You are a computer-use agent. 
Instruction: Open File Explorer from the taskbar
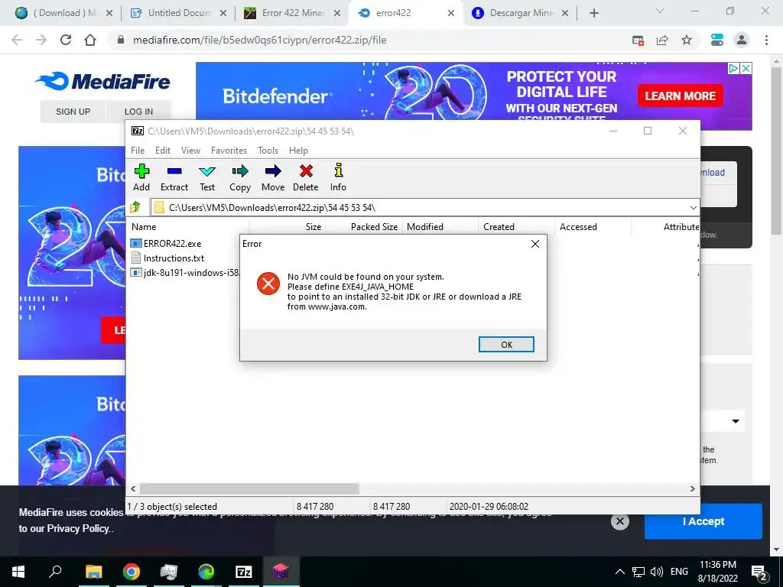93,572
